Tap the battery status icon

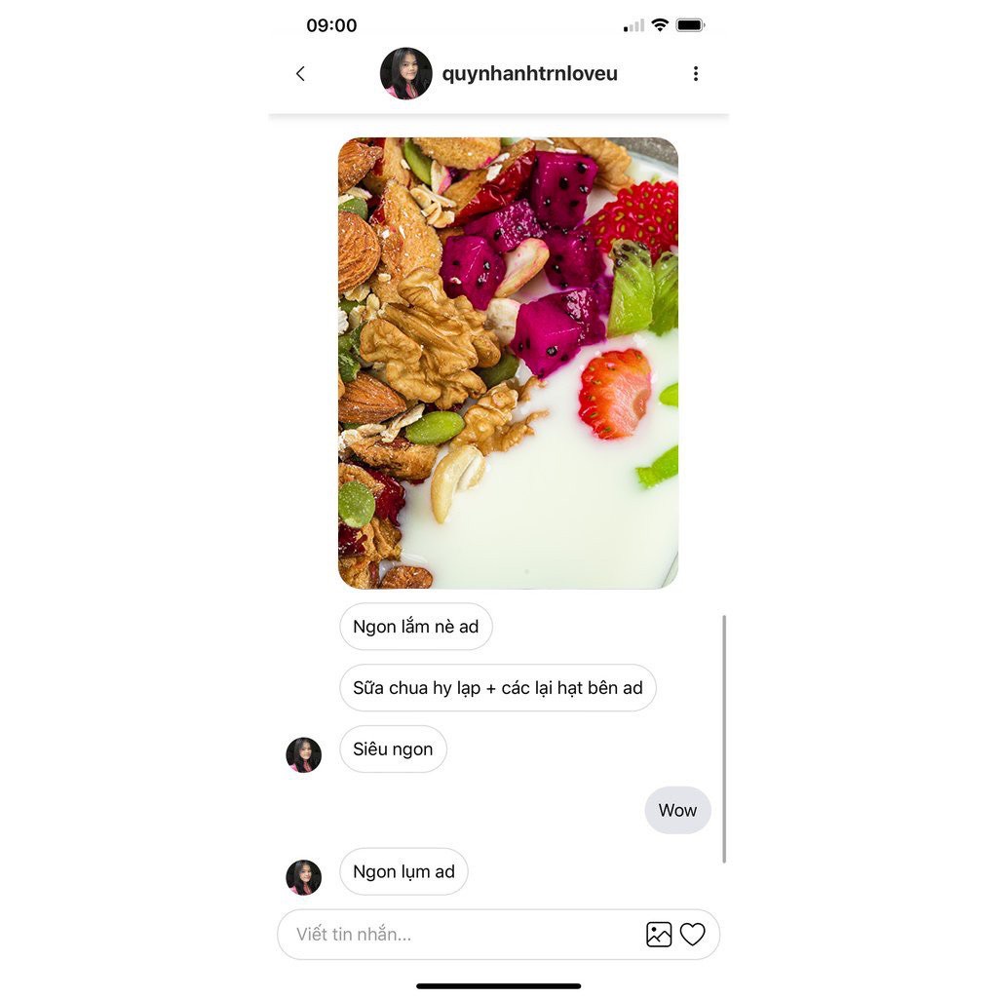pos(690,25)
